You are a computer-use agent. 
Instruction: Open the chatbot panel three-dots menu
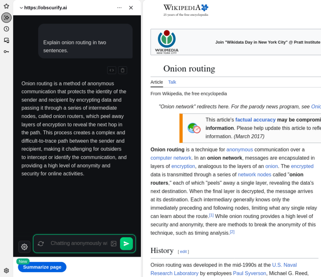pos(119,8)
